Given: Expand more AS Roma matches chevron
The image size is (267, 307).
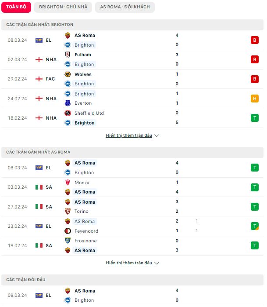Looking at the screenshot, I should click(157, 263).
